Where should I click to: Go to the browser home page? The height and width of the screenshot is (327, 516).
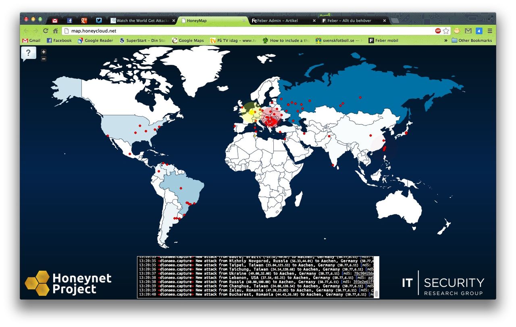[x=55, y=31]
